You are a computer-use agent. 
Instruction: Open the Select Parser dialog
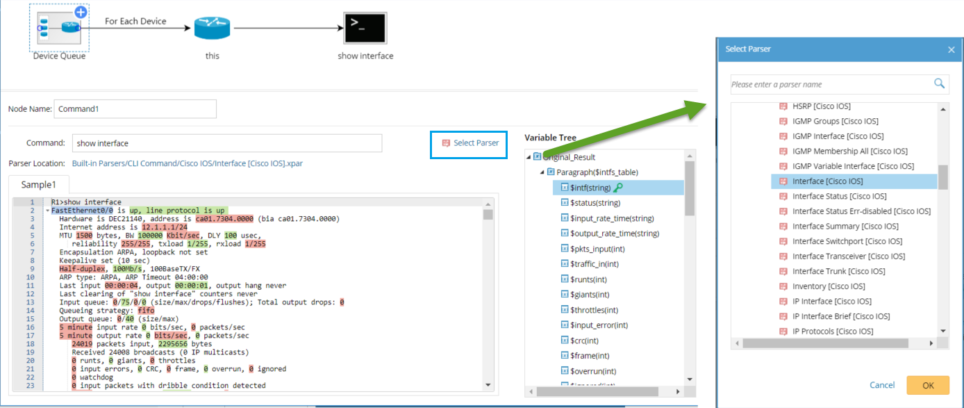point(469,144)
